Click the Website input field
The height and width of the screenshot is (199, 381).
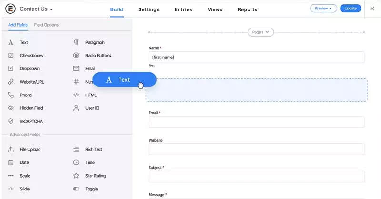click(x=256, y=149)
